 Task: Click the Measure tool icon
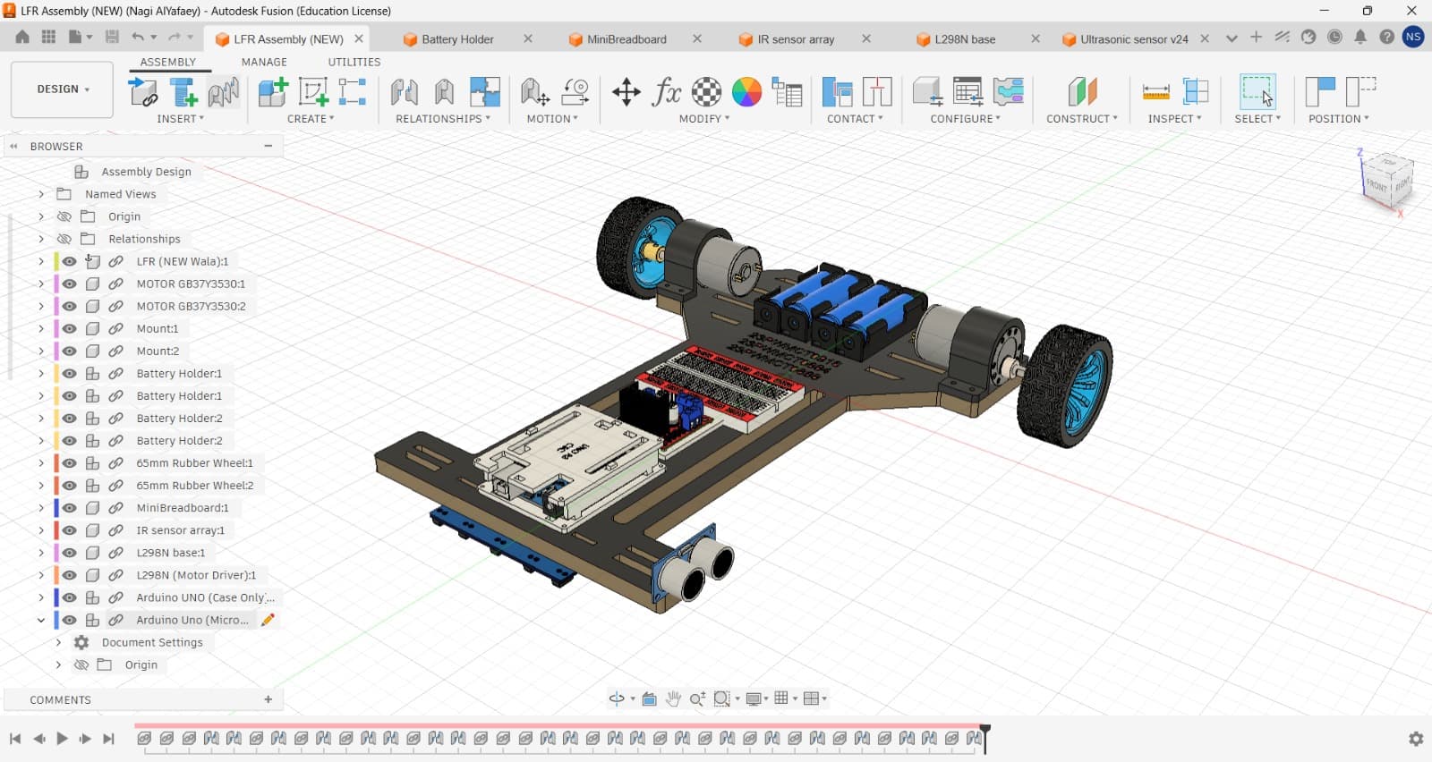(1156, 92)
